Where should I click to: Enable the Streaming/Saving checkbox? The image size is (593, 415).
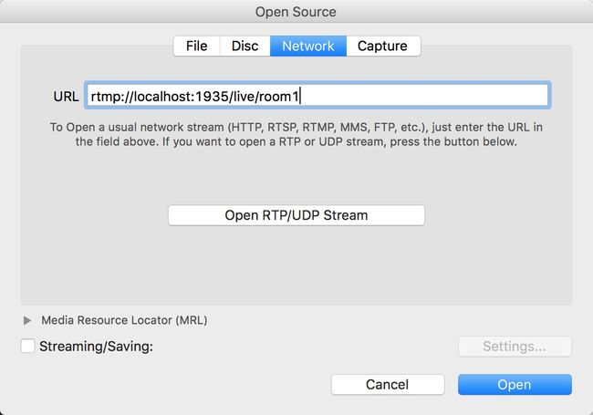[x=28, y=346]
